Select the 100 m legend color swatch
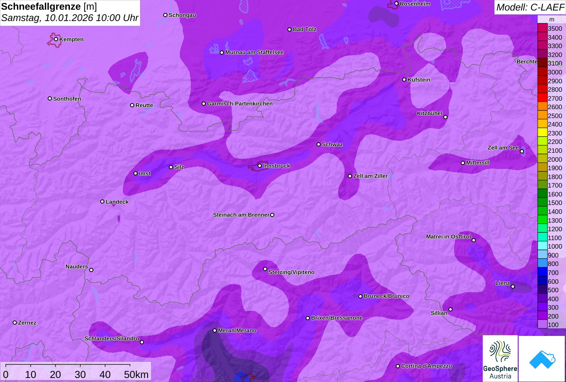Screen dimensions: 566x382 pyautogui.click(x=542, y=325)
